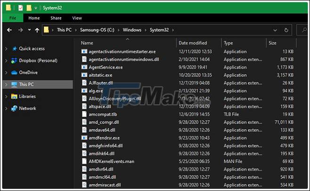The height and width of the screenshot is (191, 310).
Task: Select the AgentService.exe file icon
Action: coord(84,67)
